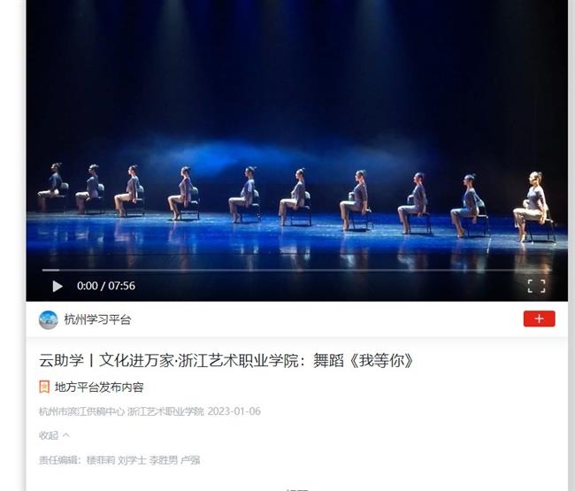Screen dimensions: 575x491
Task: Click the video progress bar
Action: pyautogui.click(x=296, y=270)
